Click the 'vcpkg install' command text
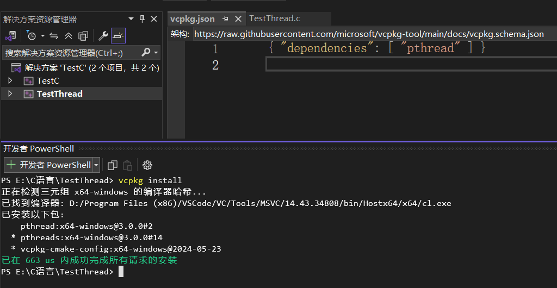 pyautogui.click(x=150, y=180)
